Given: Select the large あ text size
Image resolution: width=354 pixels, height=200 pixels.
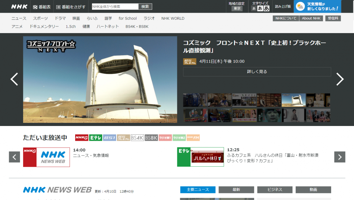Looking at the screenshot, I should click(x=267, y=8).
